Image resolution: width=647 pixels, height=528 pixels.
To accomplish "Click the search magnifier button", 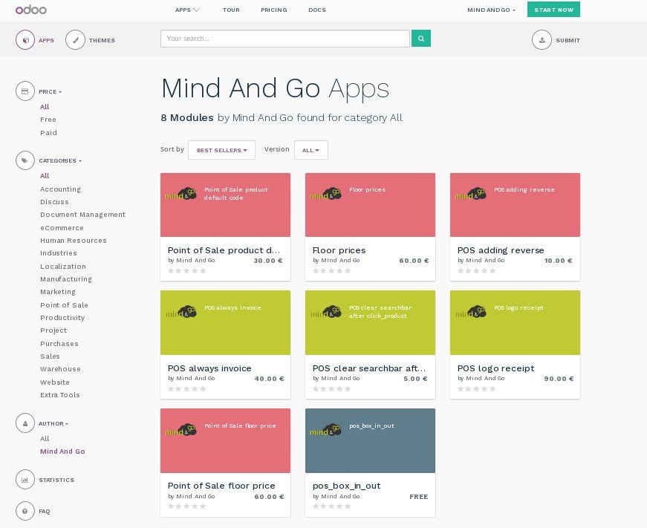I will click(x=421, y=39).
